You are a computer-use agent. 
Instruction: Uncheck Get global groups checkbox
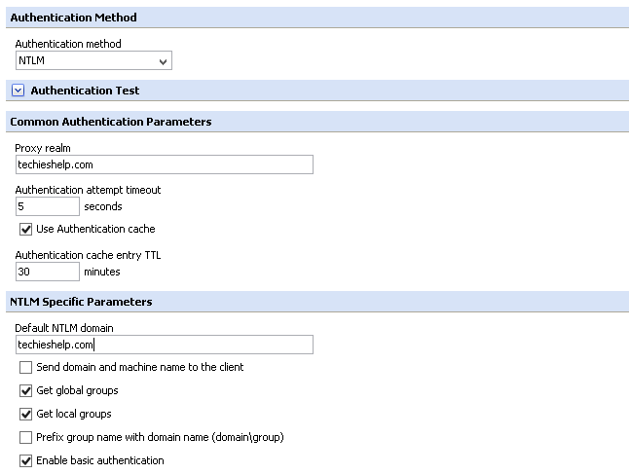tap(25, 390)
